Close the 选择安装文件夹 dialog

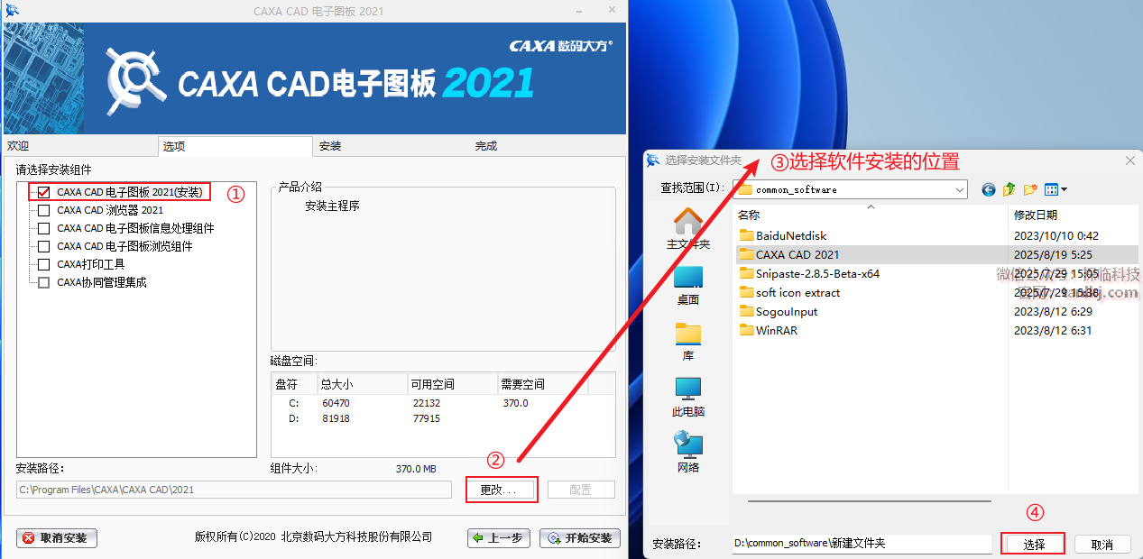pos(1129,160)
